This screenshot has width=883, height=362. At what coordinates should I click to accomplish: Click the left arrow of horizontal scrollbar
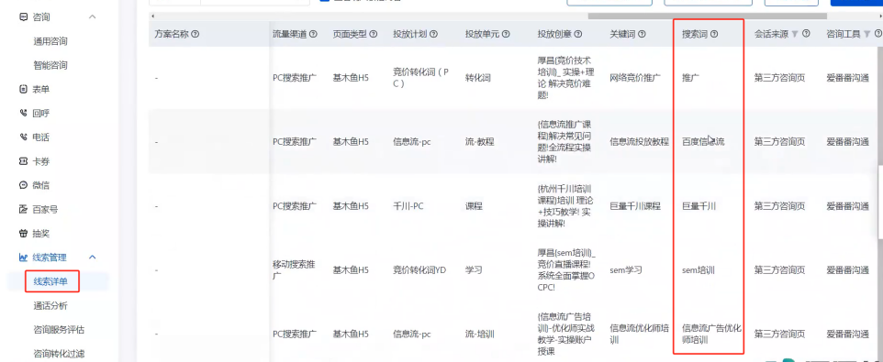point(152,16)
